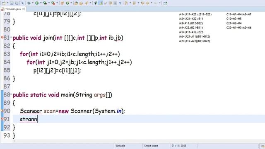Click the rightmost toolbar icon with arrow
The height and width of the screenshot is (149, 265).
165,3
